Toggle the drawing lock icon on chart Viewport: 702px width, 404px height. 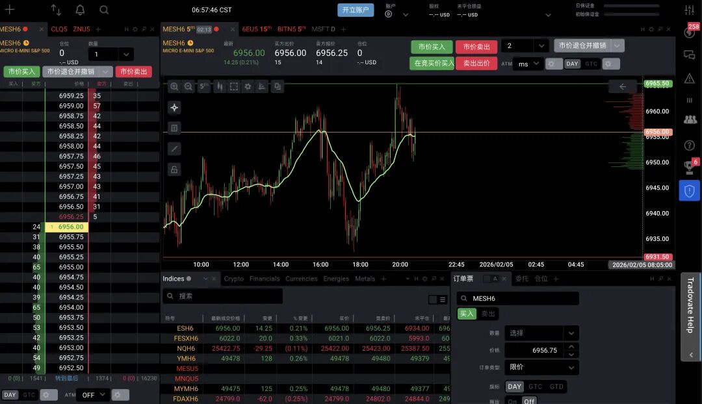click(174, 170)
